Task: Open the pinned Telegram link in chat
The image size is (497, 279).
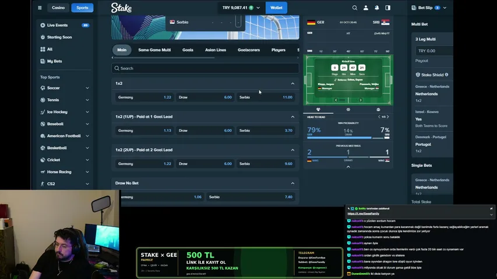Action: click(x=363, y=213)
